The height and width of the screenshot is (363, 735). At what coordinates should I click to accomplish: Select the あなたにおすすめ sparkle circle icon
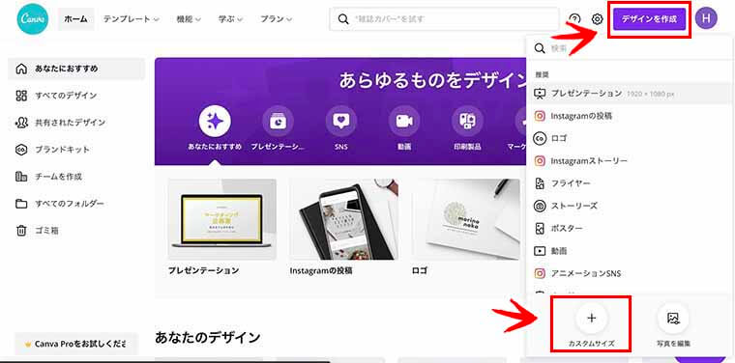coord(215,121)
